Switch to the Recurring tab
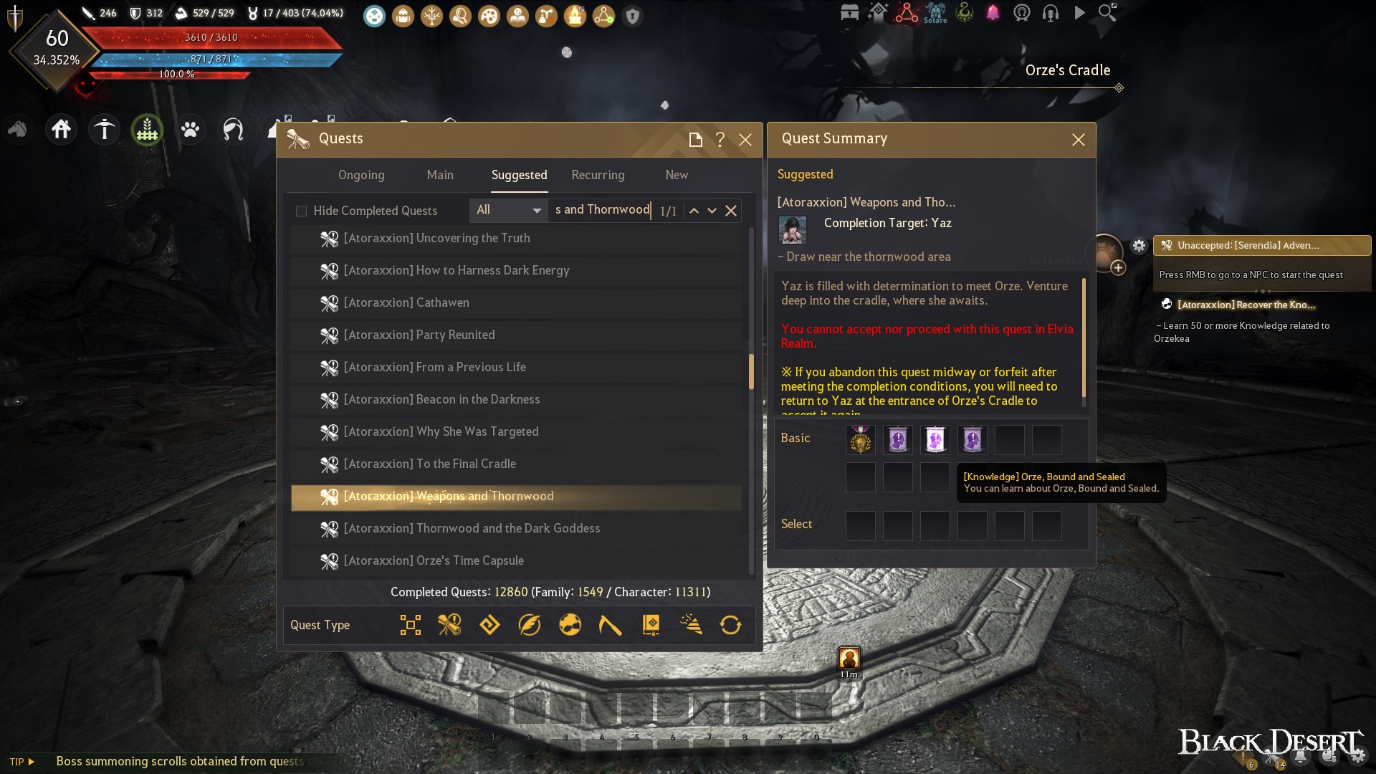Screen dimensions: 1376x774 pos(598,175)
